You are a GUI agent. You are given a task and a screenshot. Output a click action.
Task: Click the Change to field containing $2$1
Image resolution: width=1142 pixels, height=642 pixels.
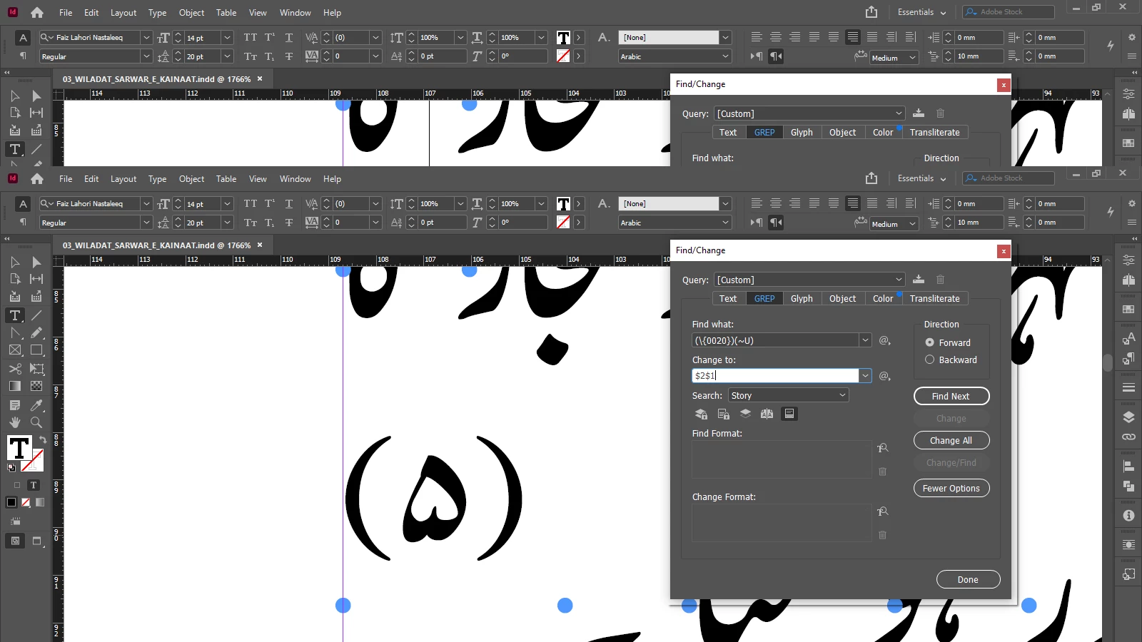pyautogui.click(x=775, y=376)
